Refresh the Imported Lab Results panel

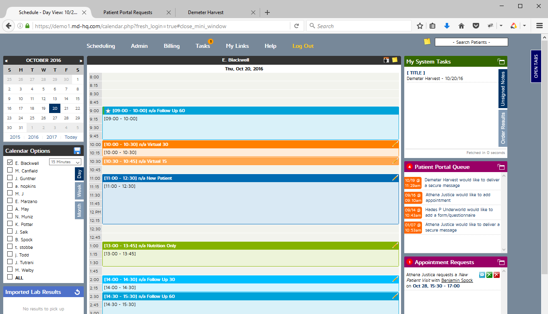click(77, 291)
